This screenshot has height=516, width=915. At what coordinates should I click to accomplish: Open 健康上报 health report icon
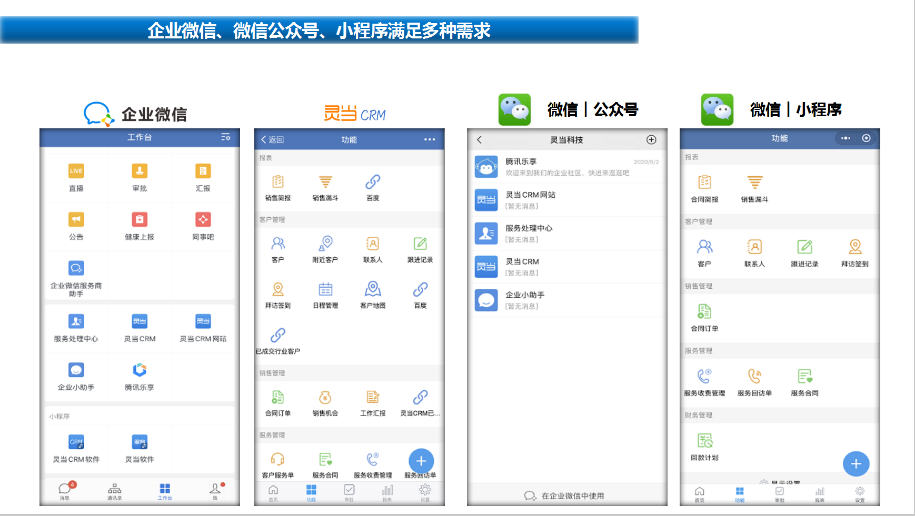[x=140, y=220]
